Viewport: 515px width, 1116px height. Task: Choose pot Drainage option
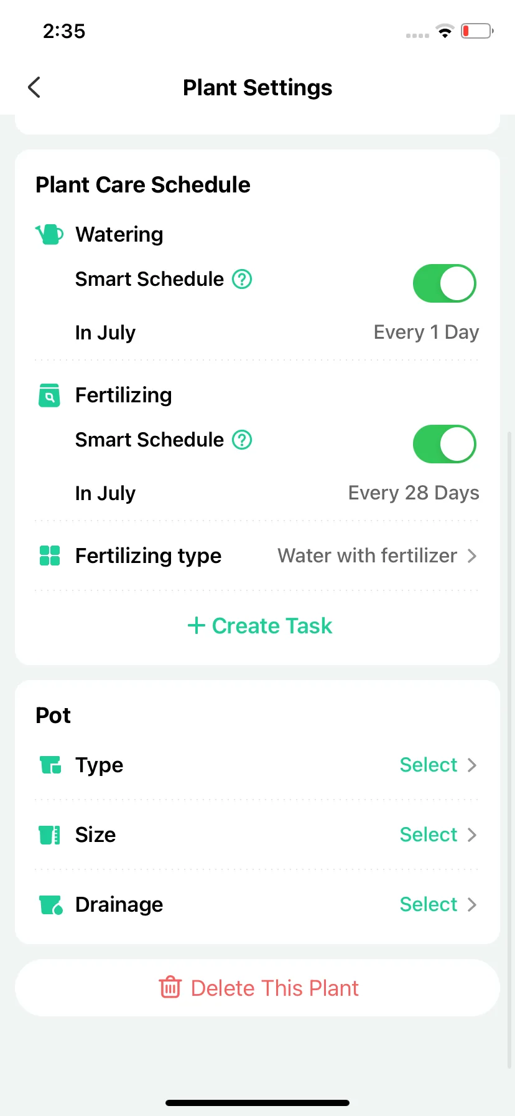pyautogui.click(x=438, y=904)
